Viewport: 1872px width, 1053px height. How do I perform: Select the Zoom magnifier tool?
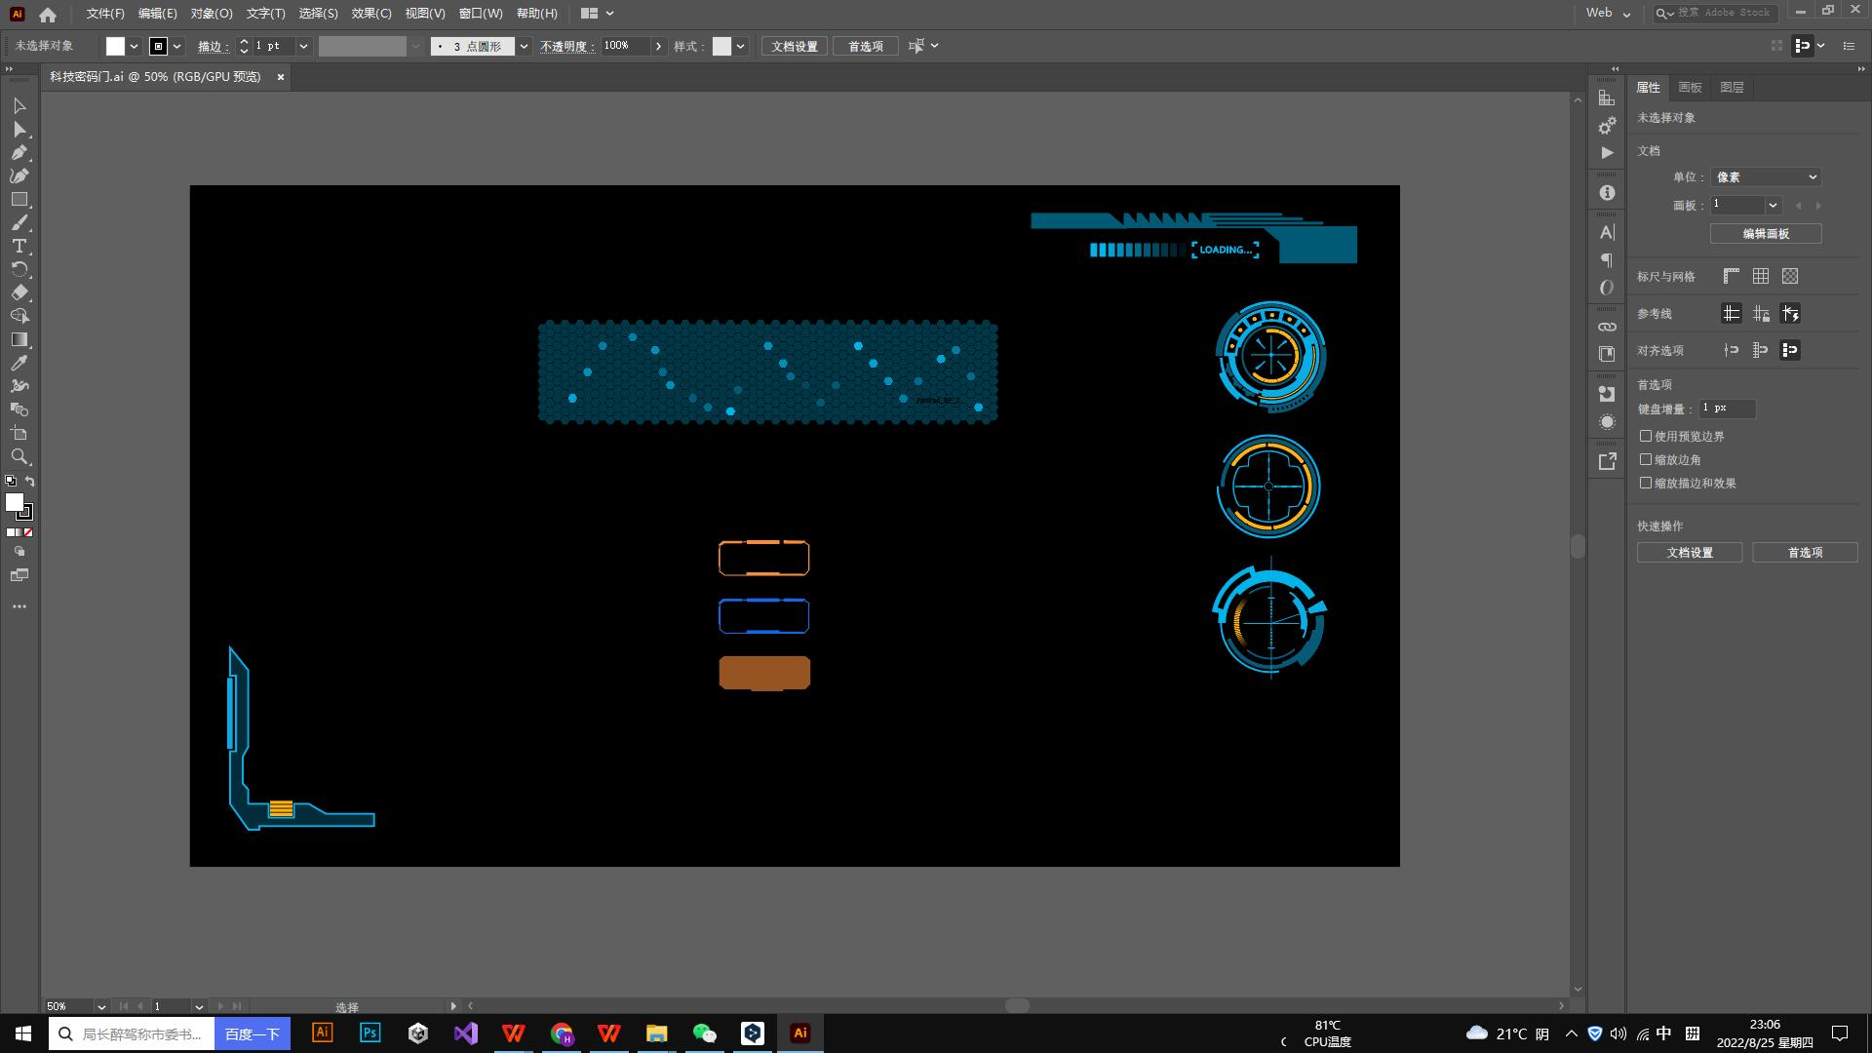point(19,456)
